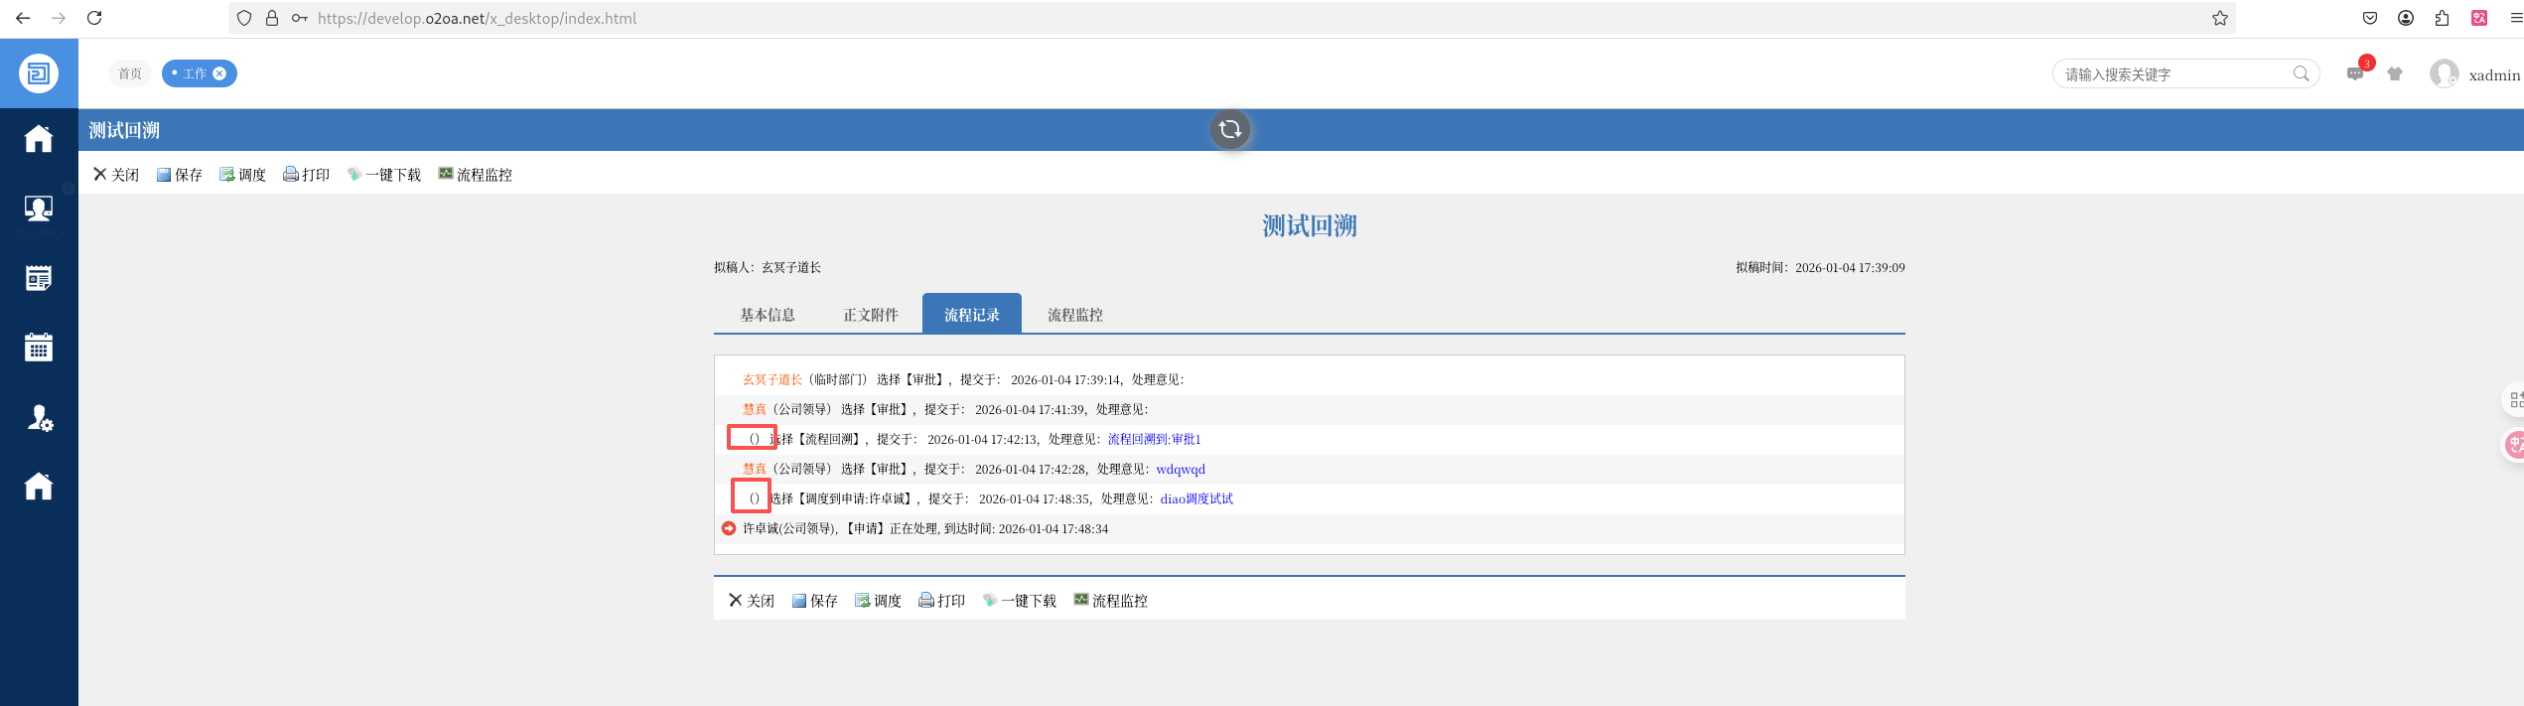Screen dimensions: 2524x706
Task: Select the 流程记录 tab
Action: [972, 314]
